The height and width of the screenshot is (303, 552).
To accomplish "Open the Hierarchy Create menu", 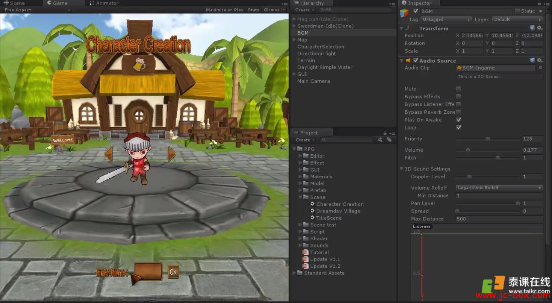I will pyautogui.click(x=304, y=10).
